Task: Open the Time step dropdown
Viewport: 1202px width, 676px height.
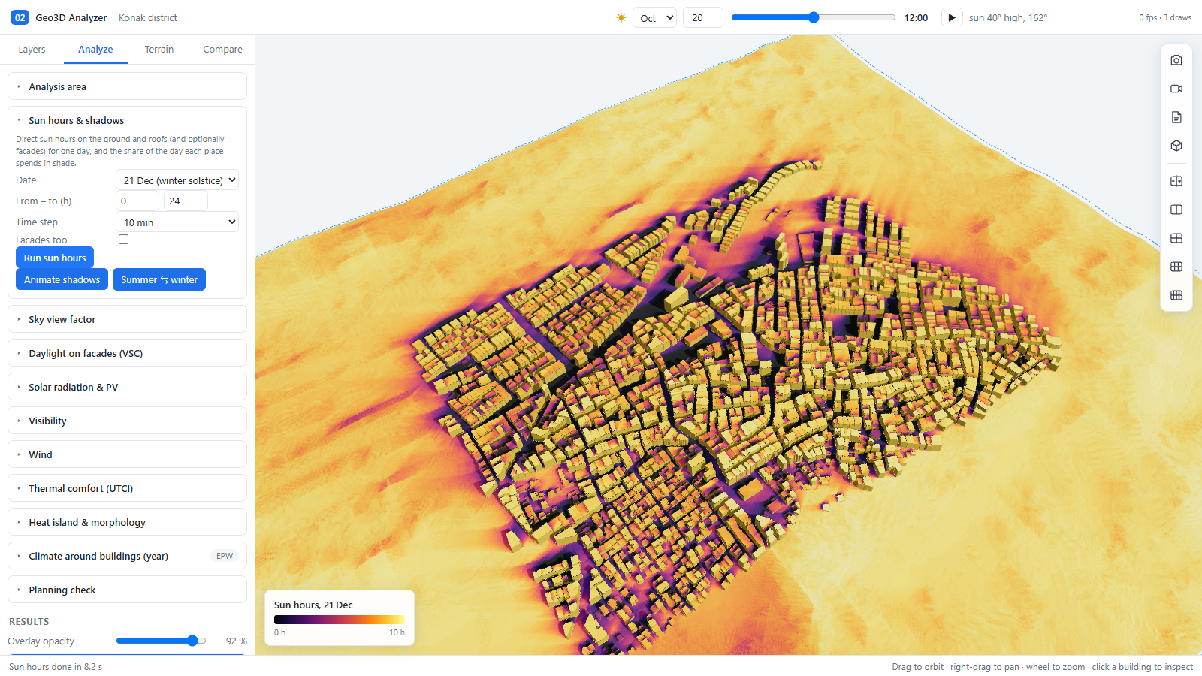Action: pos(177,222)
